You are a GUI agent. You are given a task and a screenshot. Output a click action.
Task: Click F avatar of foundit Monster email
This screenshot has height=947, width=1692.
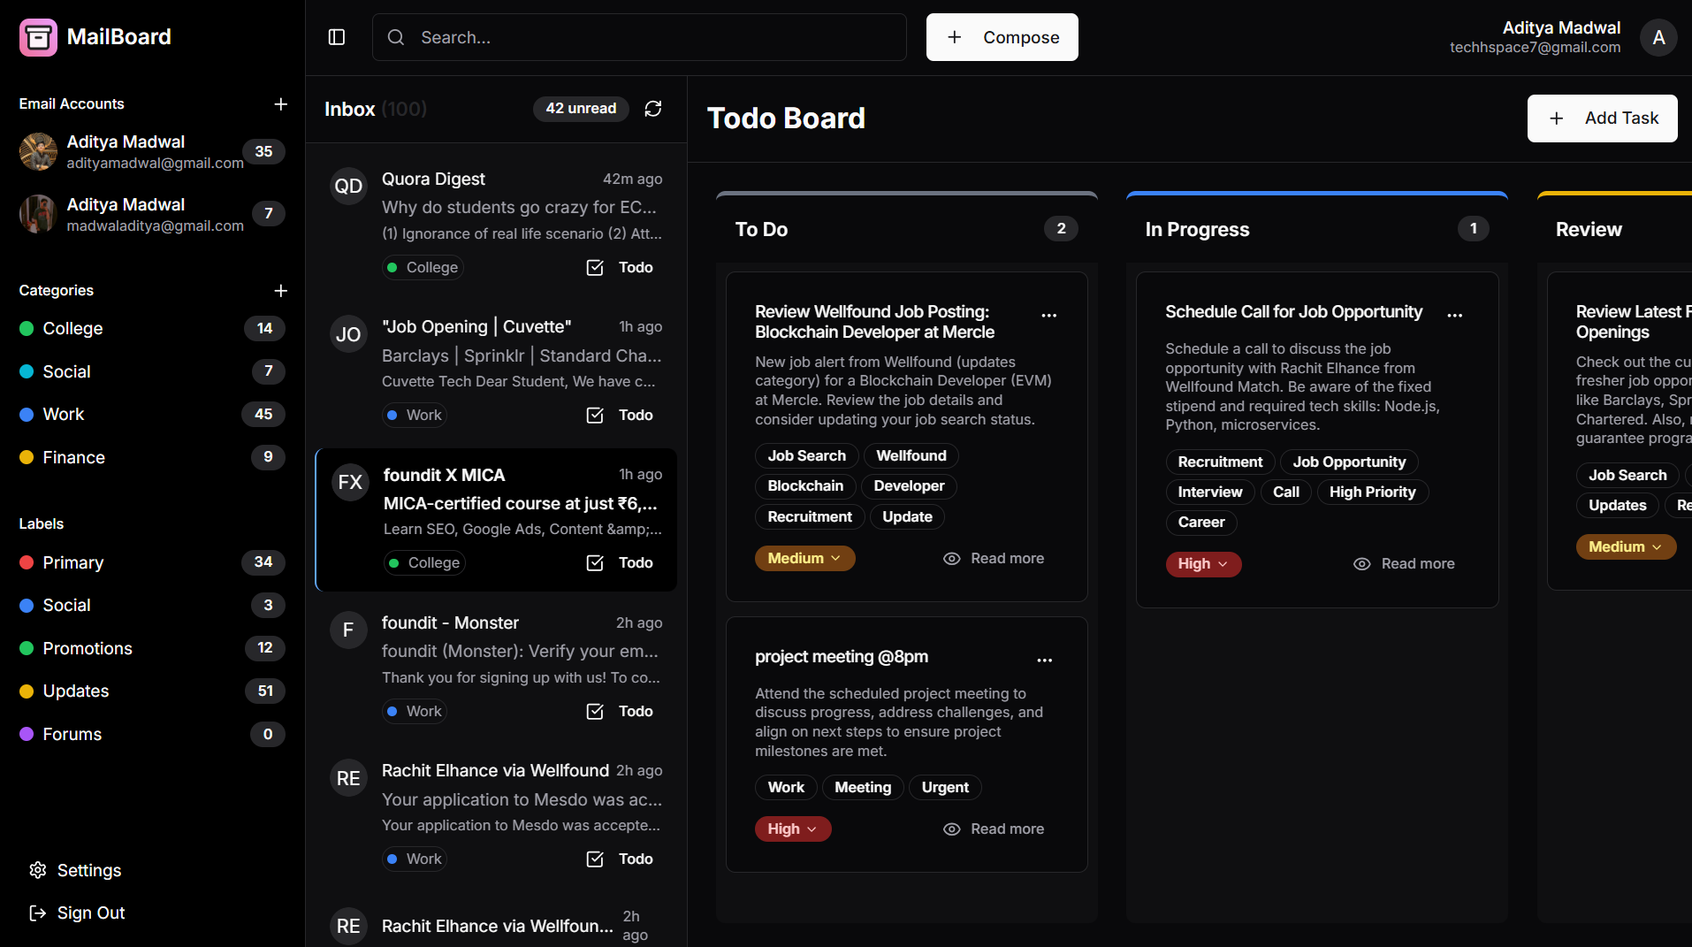tap(348, 630)
